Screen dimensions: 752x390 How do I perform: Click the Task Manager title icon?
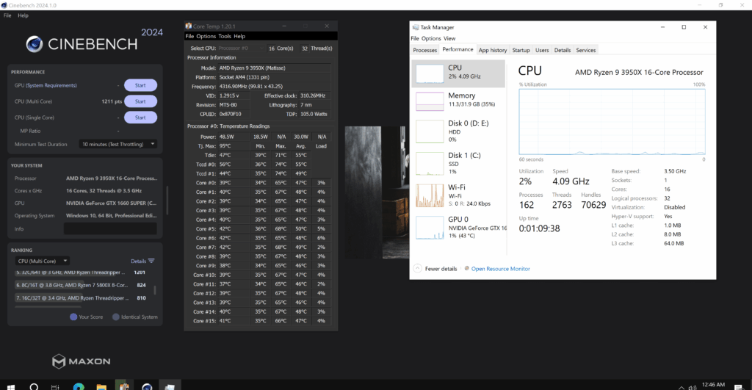coord(416,27)
